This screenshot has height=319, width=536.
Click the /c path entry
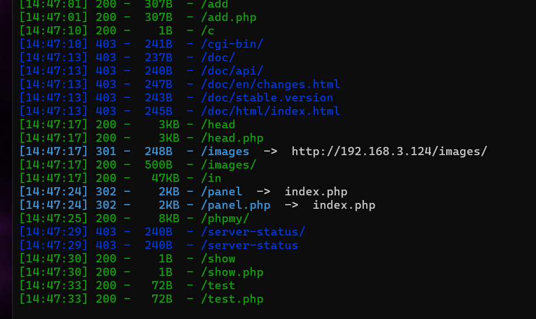(x=208, y=30)
